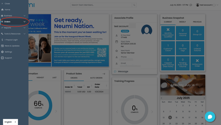The height and width of the screenshot is (125, 221).
Task: Click the Search Team Members field
Action: pos(101,5)
